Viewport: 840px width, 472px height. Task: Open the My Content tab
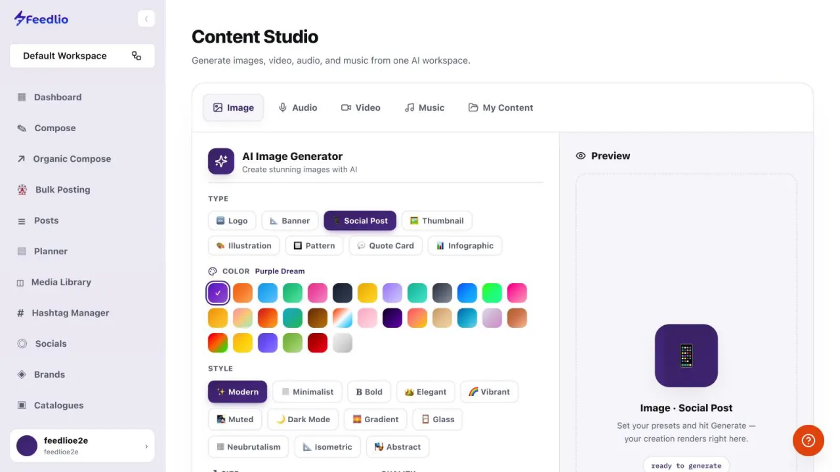(501, 108)
